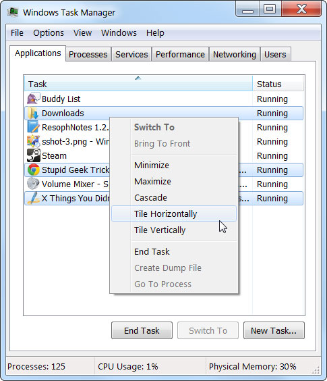327x381 pixels.
Task: Click the Chrome icon for Stupid Geek Tricks
Action: click(x=34, y=170)
